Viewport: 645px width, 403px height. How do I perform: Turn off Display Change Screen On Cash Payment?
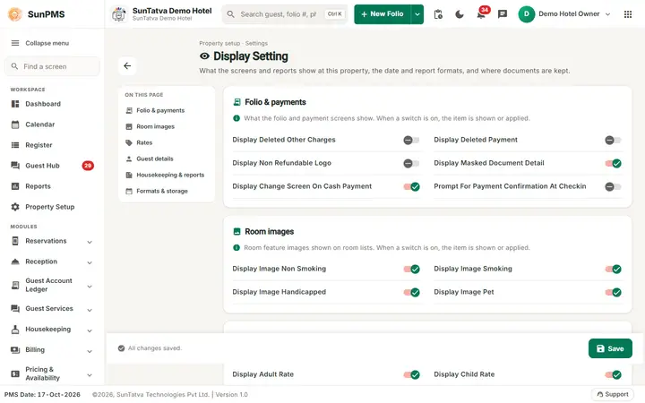(x=411, y=186)
